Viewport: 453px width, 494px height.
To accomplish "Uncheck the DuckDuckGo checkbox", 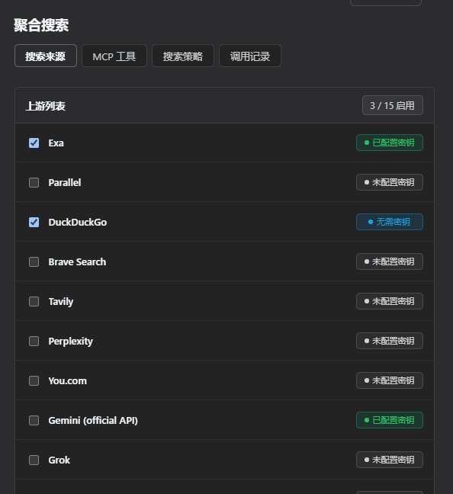I will pos(34,222).
